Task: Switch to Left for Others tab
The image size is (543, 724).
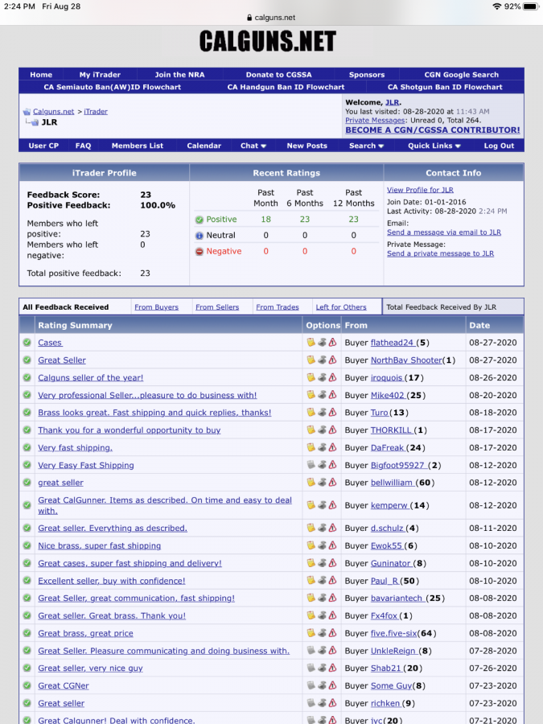Action: [341, 307]
